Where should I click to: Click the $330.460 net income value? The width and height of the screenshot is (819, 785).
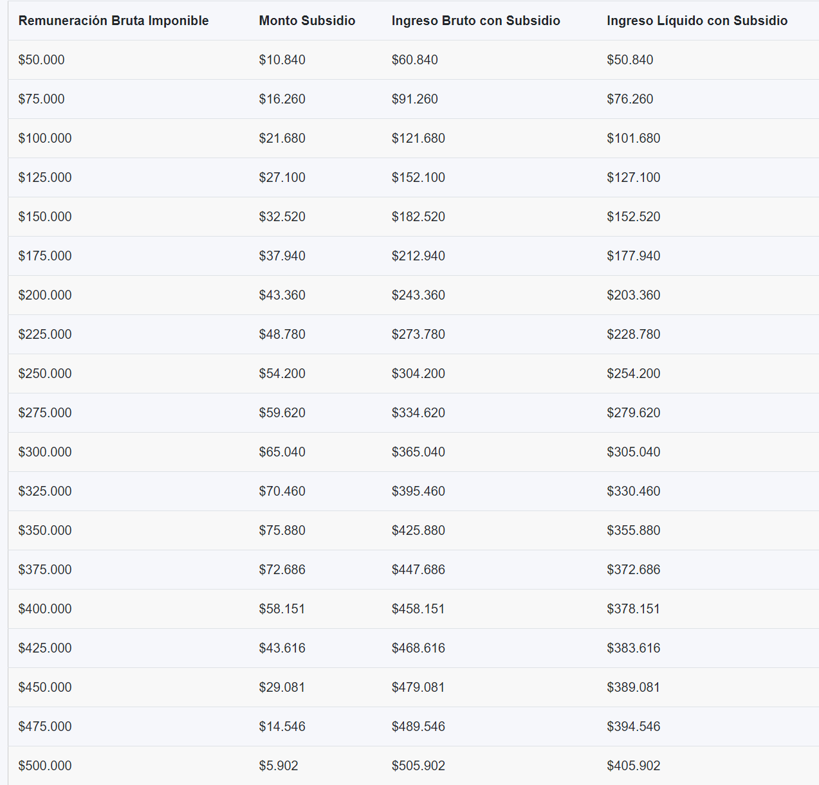coord(633,491)
